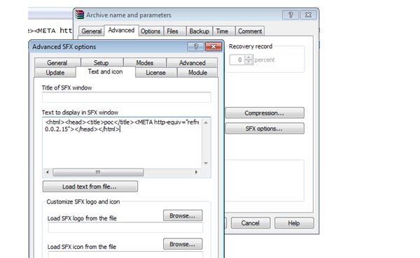This screenshot has width=420, height=258.
Task: Click the horizontal scroll right arrow
Action: point(196,172)
